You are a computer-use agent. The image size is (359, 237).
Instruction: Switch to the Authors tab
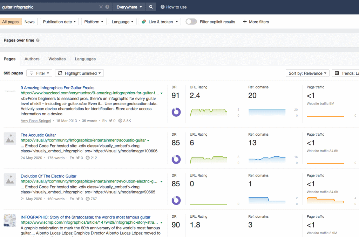tap(32, 59)
